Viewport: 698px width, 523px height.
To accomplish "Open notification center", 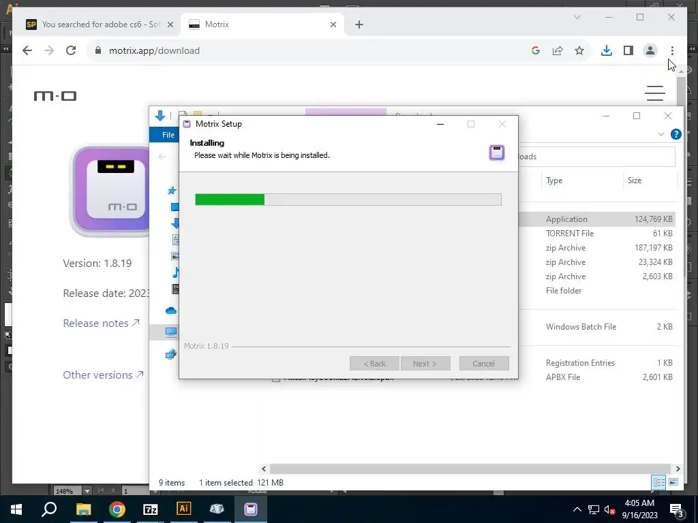I will point(677,509).
